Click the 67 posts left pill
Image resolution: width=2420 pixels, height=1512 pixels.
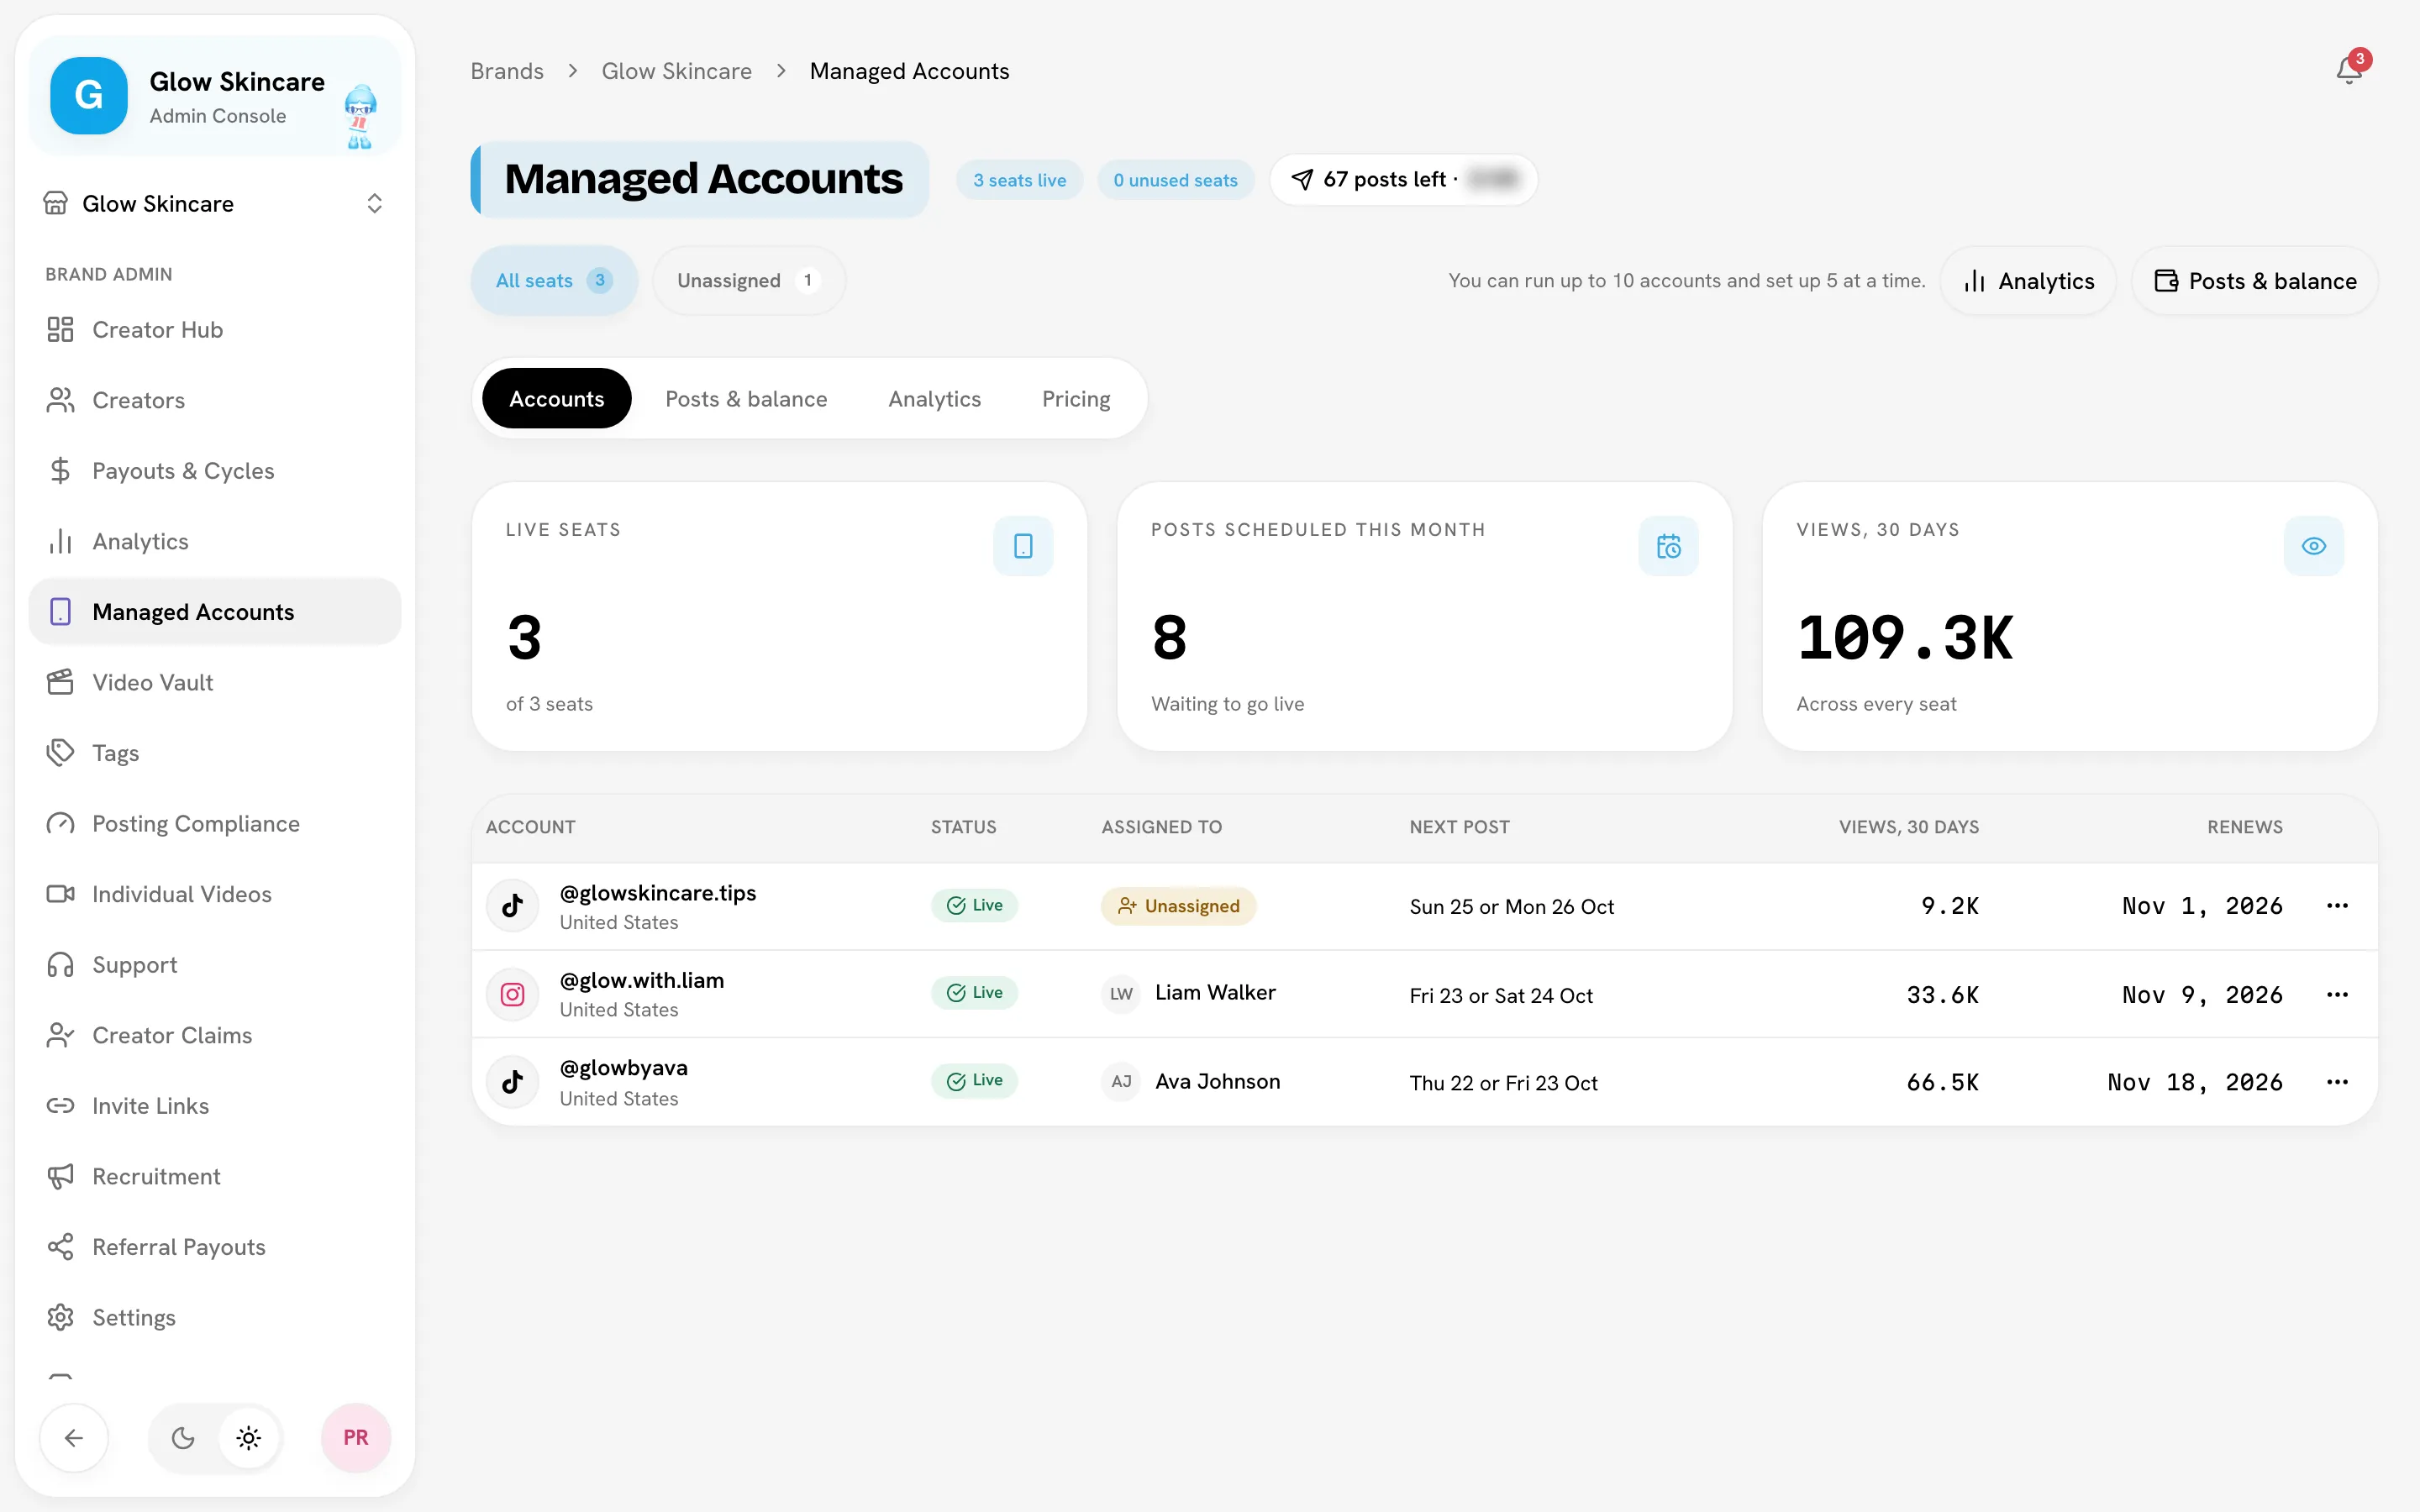pos(1403,180)
